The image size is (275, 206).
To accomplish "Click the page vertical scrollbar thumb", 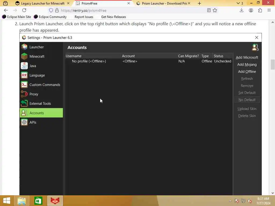I will 273,64.
